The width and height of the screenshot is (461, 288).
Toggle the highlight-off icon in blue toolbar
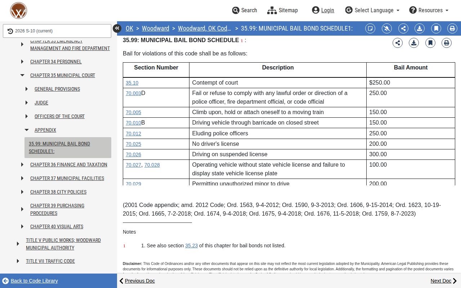387,28
